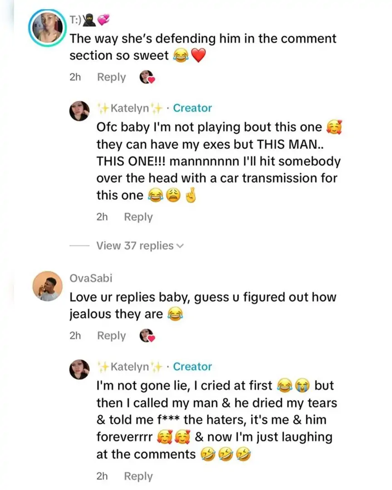Tap creator-liked badge beside T:)'s Reply
392x490 pixels.
click(147, 78)
